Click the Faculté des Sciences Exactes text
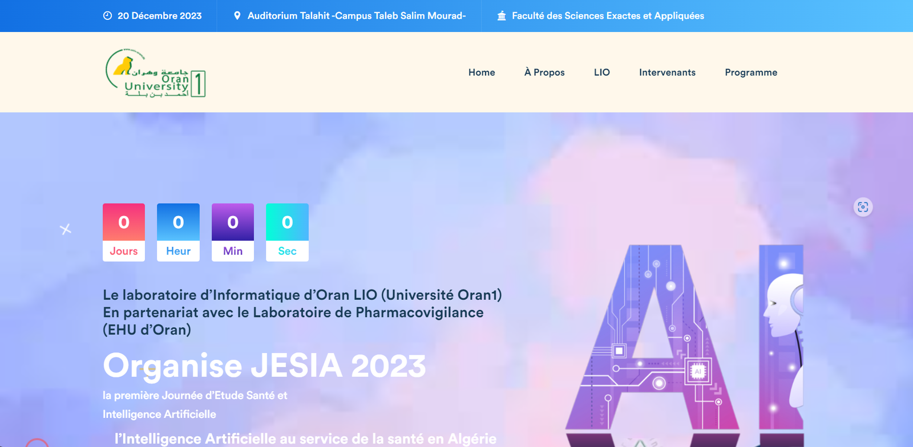The image size is (913, 447). pyautogui.click(x=608, y=16)
